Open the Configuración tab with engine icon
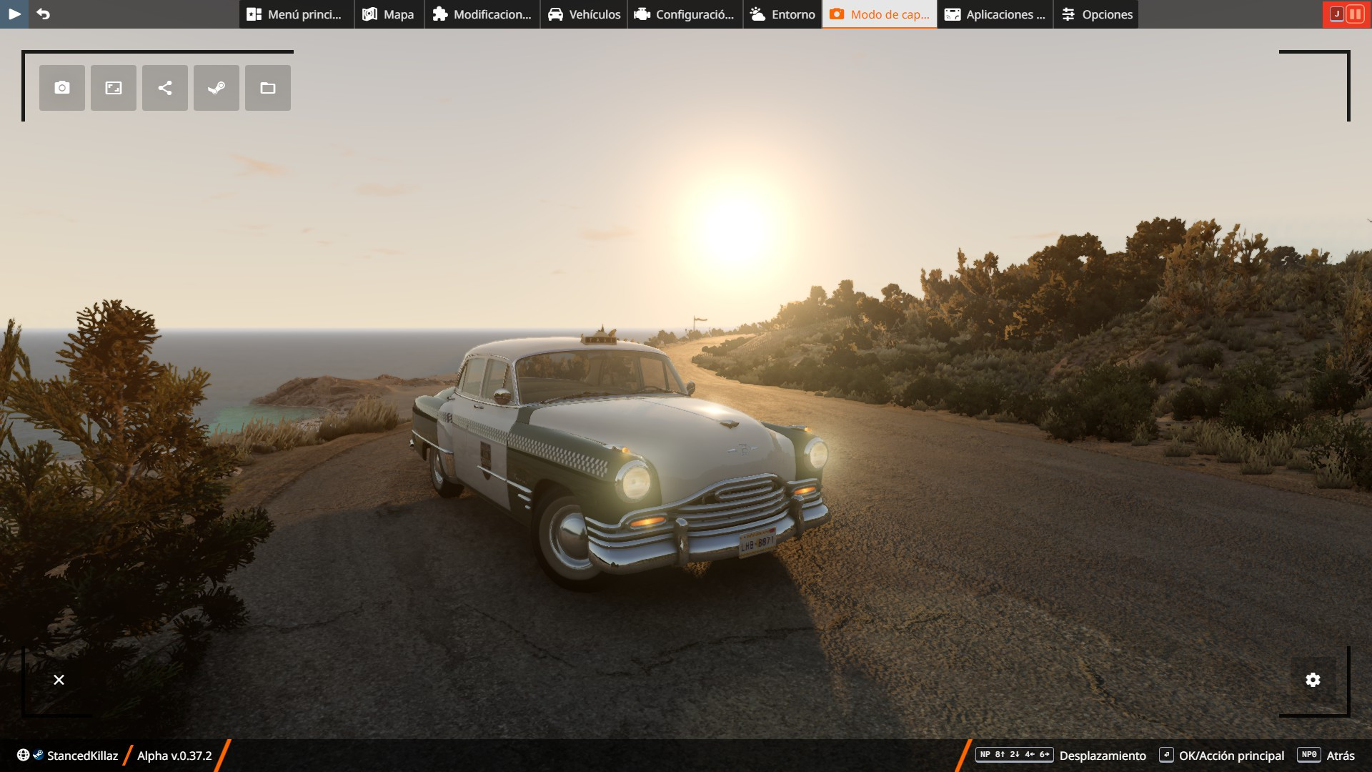The image size is (1372, 772). point(685,14)
